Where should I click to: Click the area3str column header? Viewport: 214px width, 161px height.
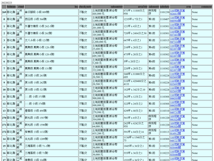136,7
